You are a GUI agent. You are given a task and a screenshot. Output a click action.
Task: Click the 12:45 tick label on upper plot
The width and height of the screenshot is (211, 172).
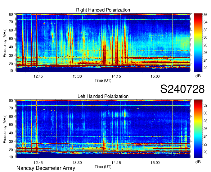pyautogui.click(x=38, y=76)
